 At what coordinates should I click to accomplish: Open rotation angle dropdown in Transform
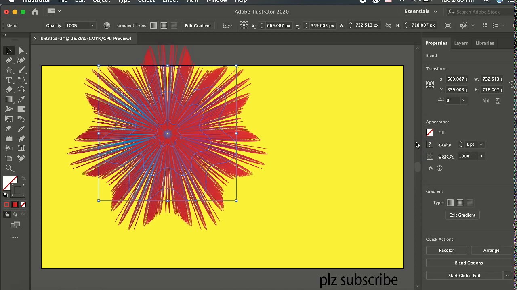point(464,100)
